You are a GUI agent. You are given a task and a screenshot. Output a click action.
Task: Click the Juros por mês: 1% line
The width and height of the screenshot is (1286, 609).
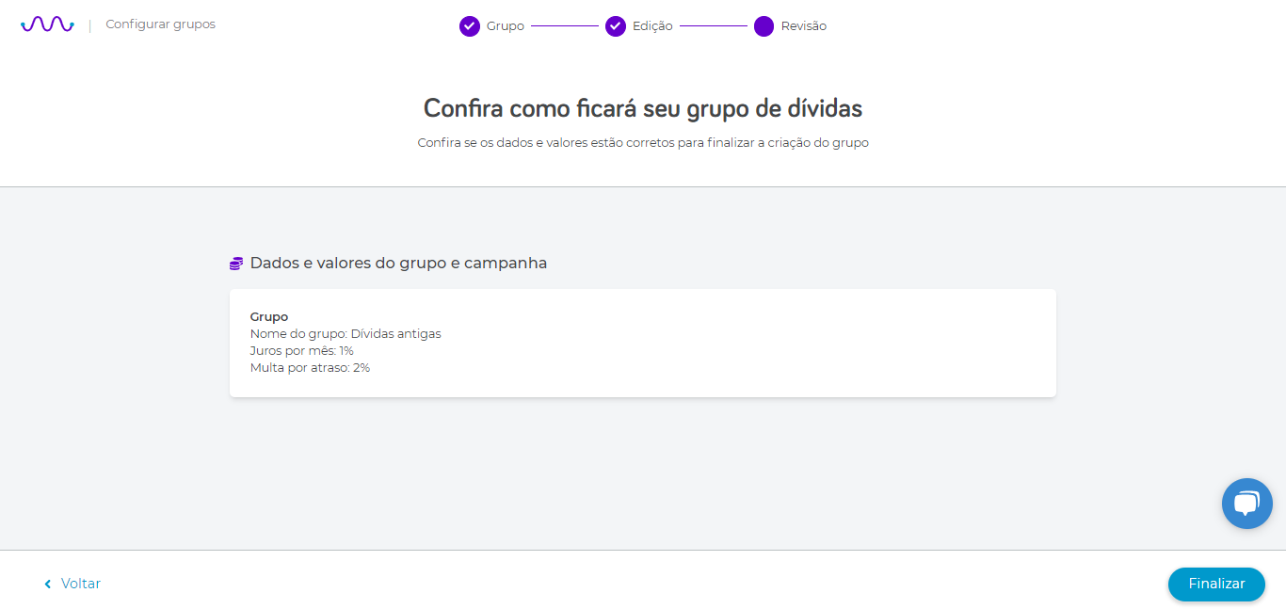pos(302,351)
